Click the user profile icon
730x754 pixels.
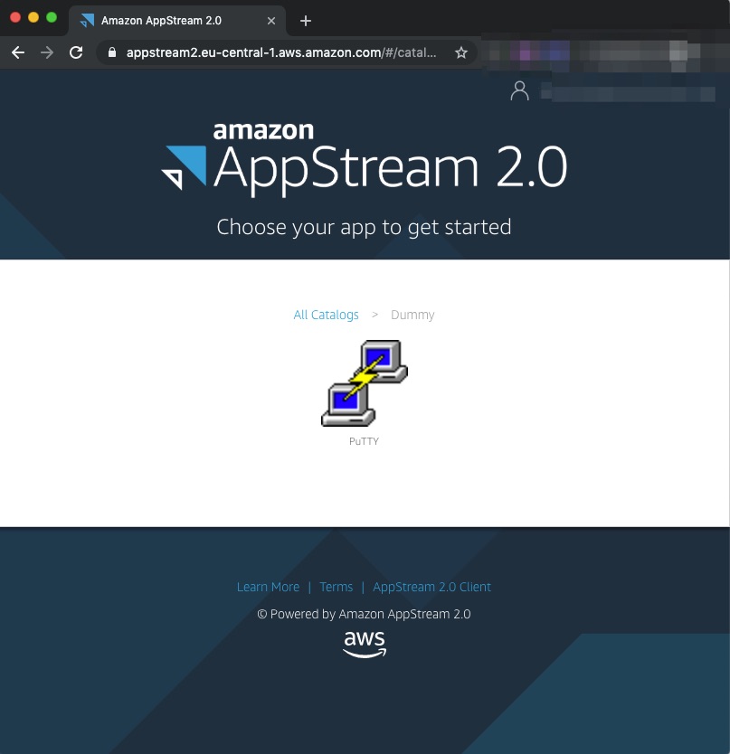(519, 90)
